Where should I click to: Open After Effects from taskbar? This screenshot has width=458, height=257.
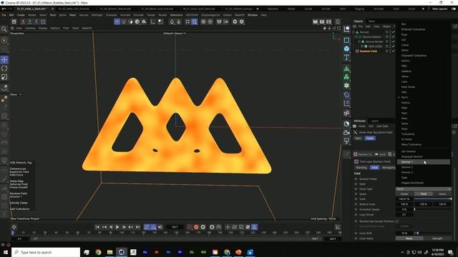pyautogui.click(x=145, y=252)
